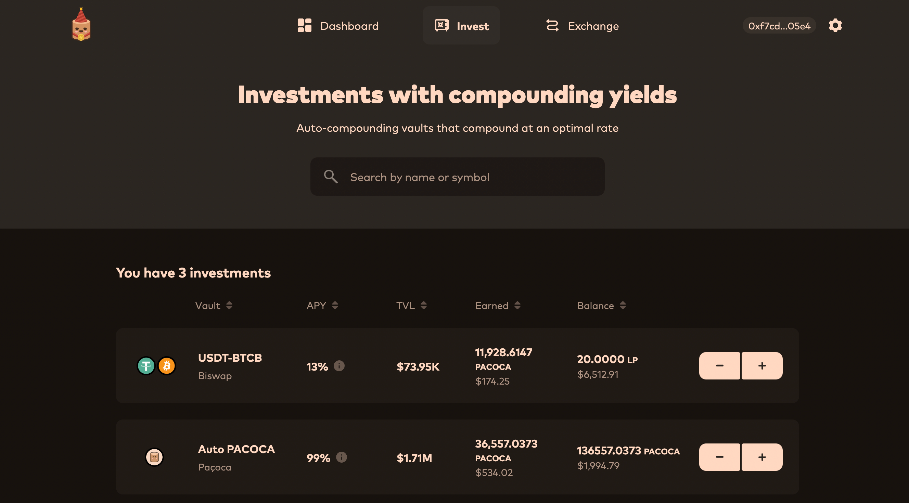Click the search magnifier icon
Image resolution: width=909 pixels, height=503 pixels.
click(331, 177)
